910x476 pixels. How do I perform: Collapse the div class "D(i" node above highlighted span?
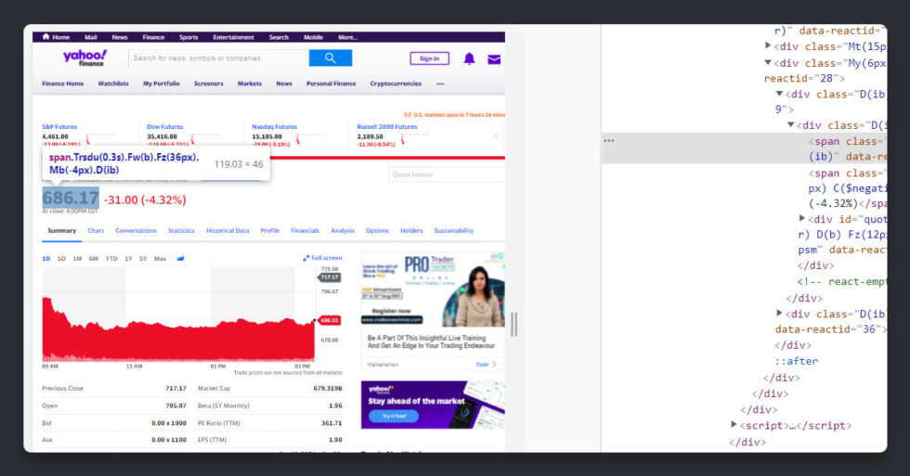[x=790, y=124]
